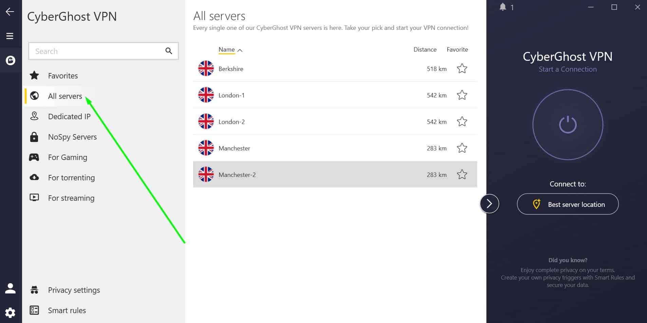
Task: Toggle favorite star for Berkshire
Action: tap(462, 69)
